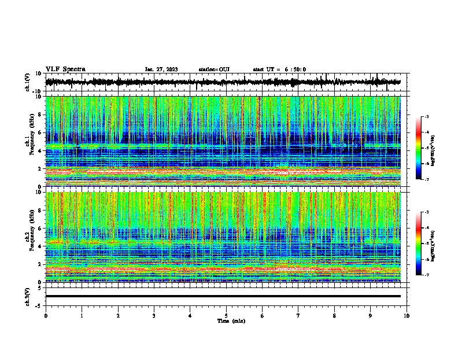The height and width of the screenshot is (354, 458).
Task: Click the "10" tick on the time axis
Action: tap(407, 316)
